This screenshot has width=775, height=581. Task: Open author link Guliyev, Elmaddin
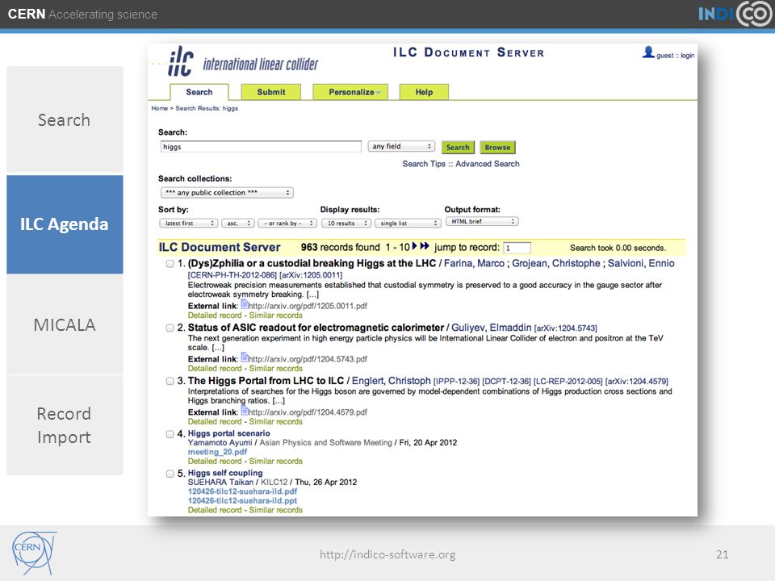click(x=492, y=328)
